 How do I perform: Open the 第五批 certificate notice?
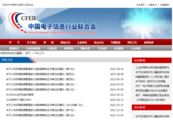point(41,74)
